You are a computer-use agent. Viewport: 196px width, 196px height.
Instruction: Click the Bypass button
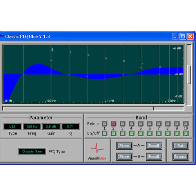(x=180, y=157)
